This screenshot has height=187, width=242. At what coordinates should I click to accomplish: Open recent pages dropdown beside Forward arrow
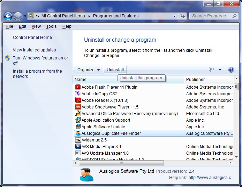point(25,16)
